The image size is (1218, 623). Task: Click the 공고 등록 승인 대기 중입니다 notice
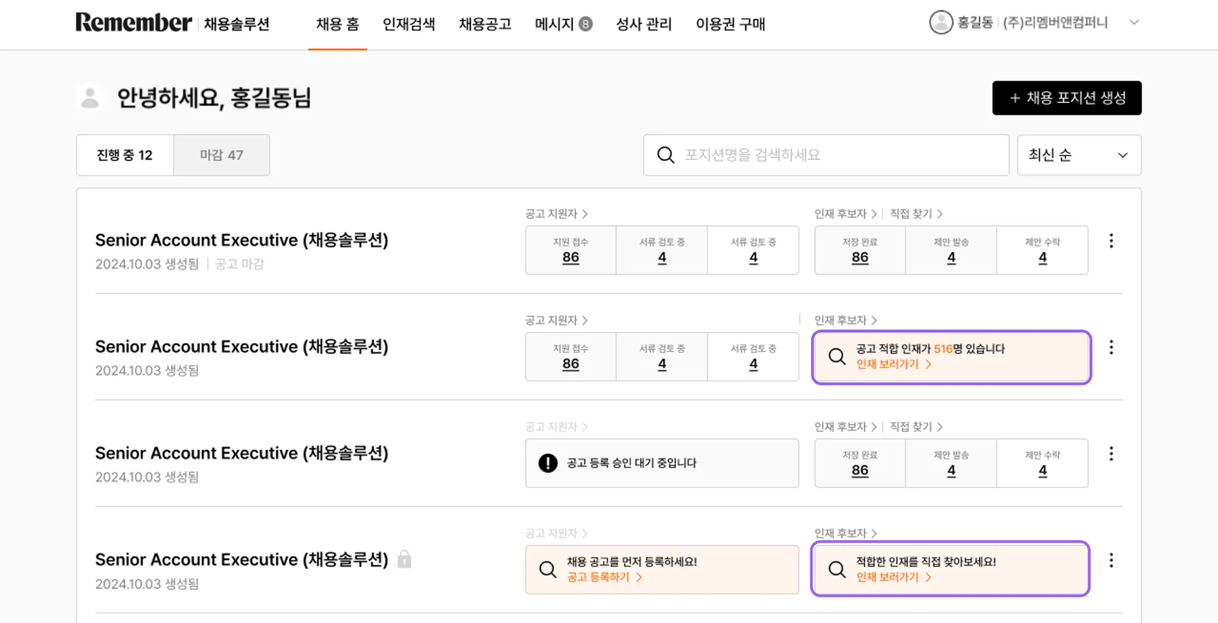coord(662,463)
